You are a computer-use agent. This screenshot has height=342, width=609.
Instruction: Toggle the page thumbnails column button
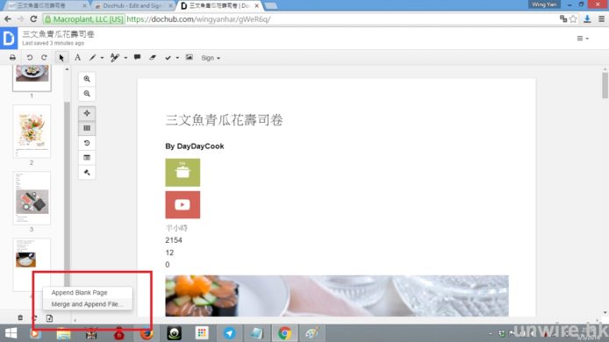(87, 128)
